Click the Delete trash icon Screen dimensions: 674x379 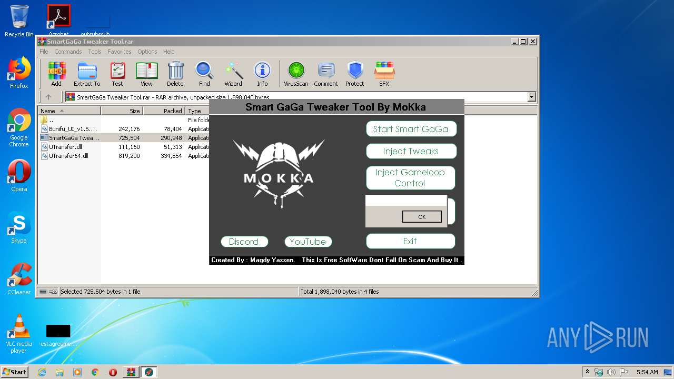pyautogui.click(x=175, y=74)
